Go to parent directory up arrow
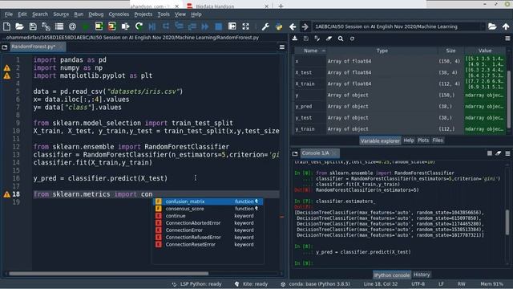 (x=506, y=26)
